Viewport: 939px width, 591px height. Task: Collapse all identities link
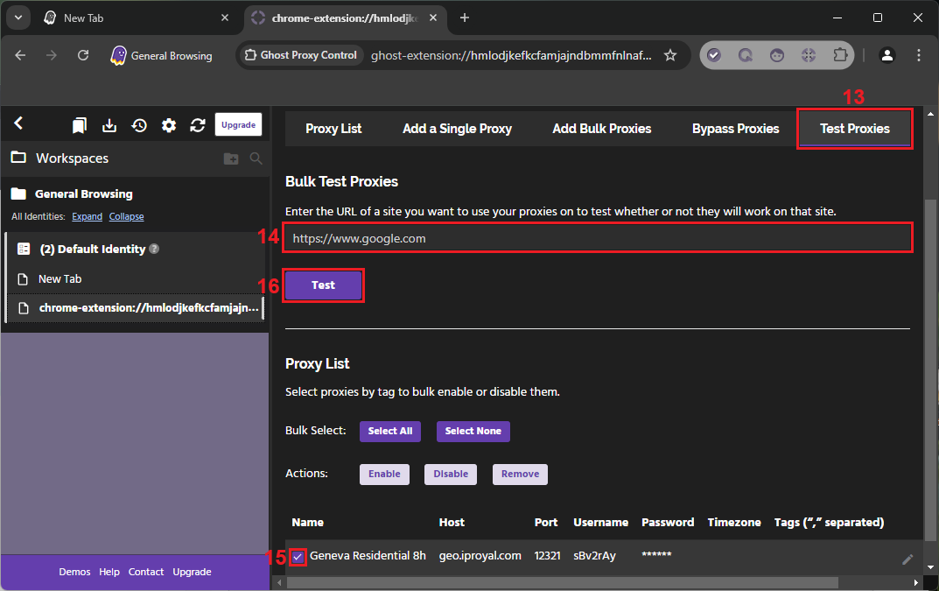click(x=126, y=216)
